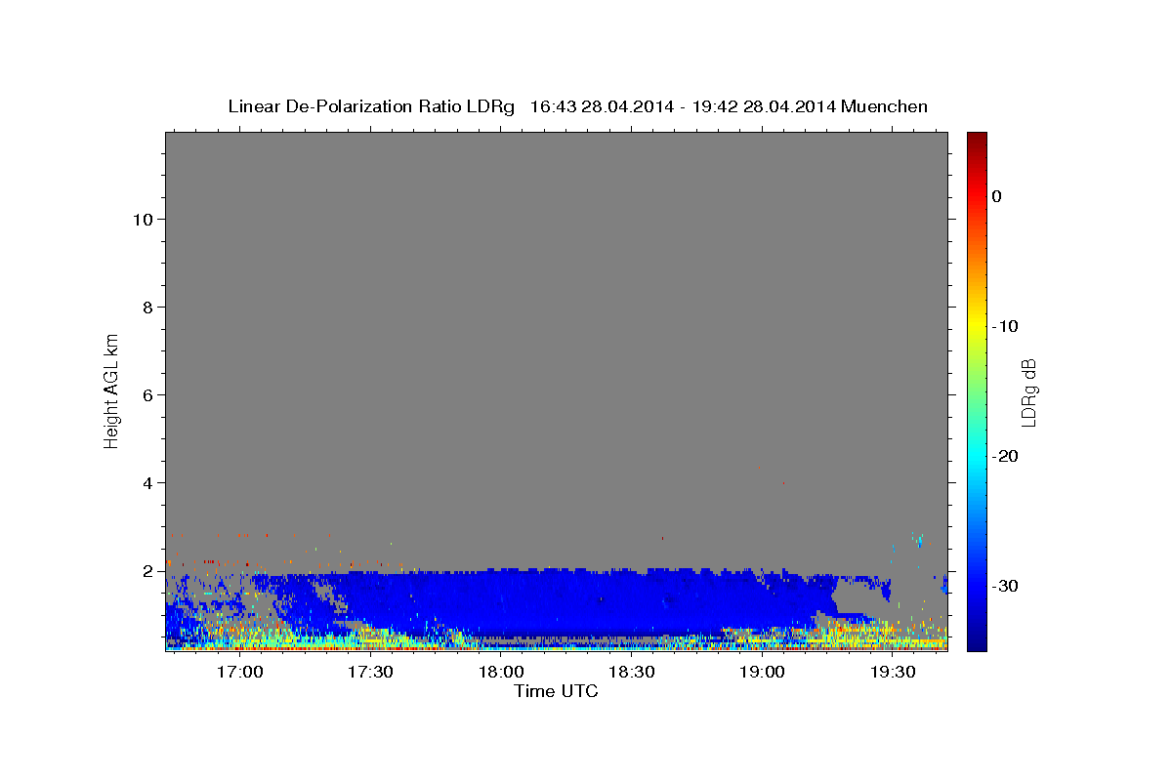1172x781 pixels.
Task: Click the colorbar value -10
Action: [1005, 326]
